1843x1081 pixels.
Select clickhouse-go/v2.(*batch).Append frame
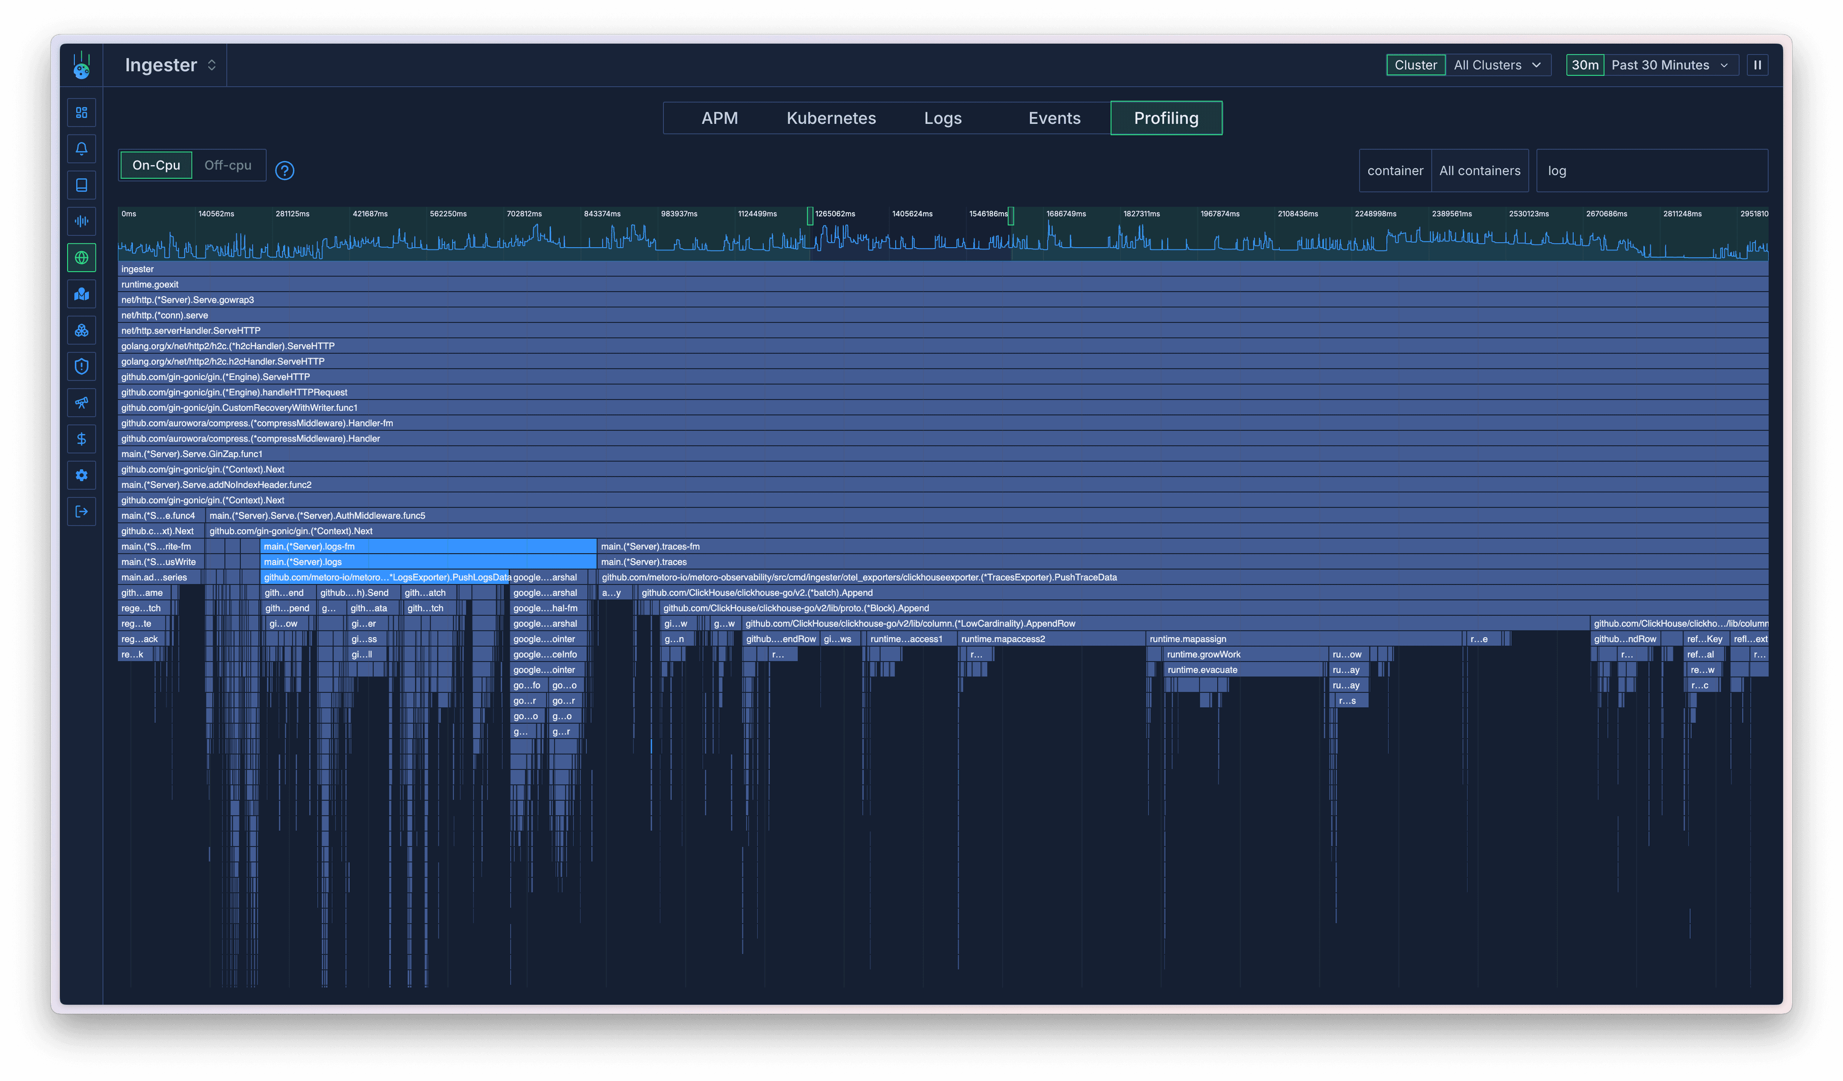[1203, 593]
